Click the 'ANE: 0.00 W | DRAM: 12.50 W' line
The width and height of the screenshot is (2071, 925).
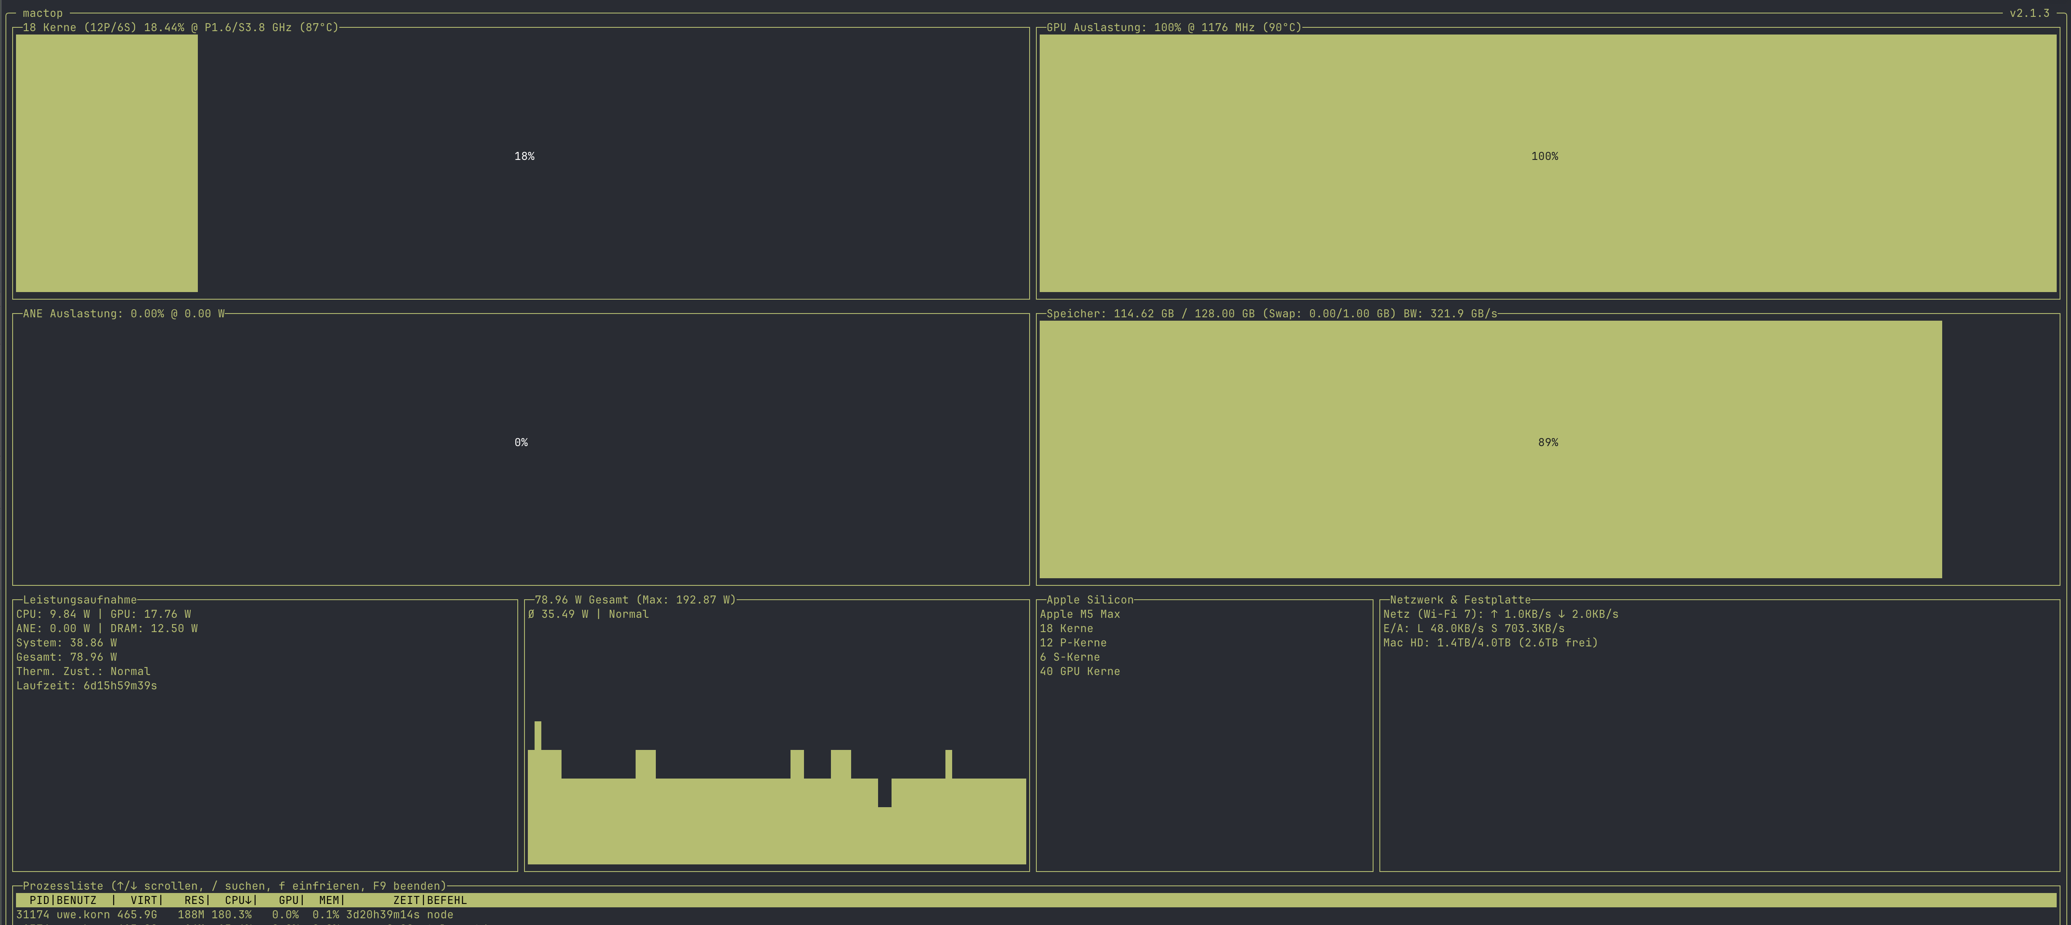tap(107, 628)
